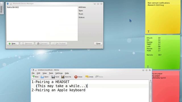
Task: Maximize the Bluetooth Device Manager window
Action: click(98, 4)
